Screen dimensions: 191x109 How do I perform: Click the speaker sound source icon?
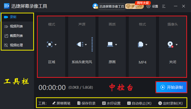click(x=80, y=44)
